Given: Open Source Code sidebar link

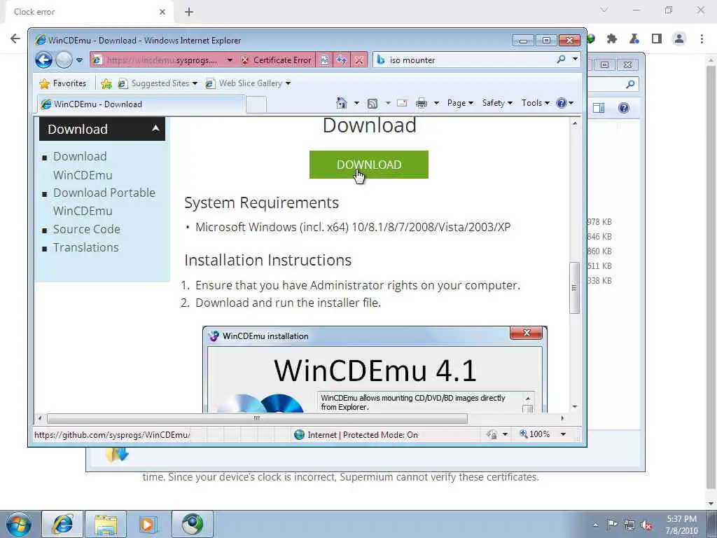Looking at the screenshot, I should click(x=86, y=229).
